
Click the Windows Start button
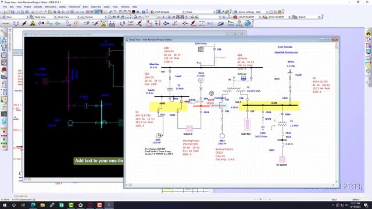4,205
